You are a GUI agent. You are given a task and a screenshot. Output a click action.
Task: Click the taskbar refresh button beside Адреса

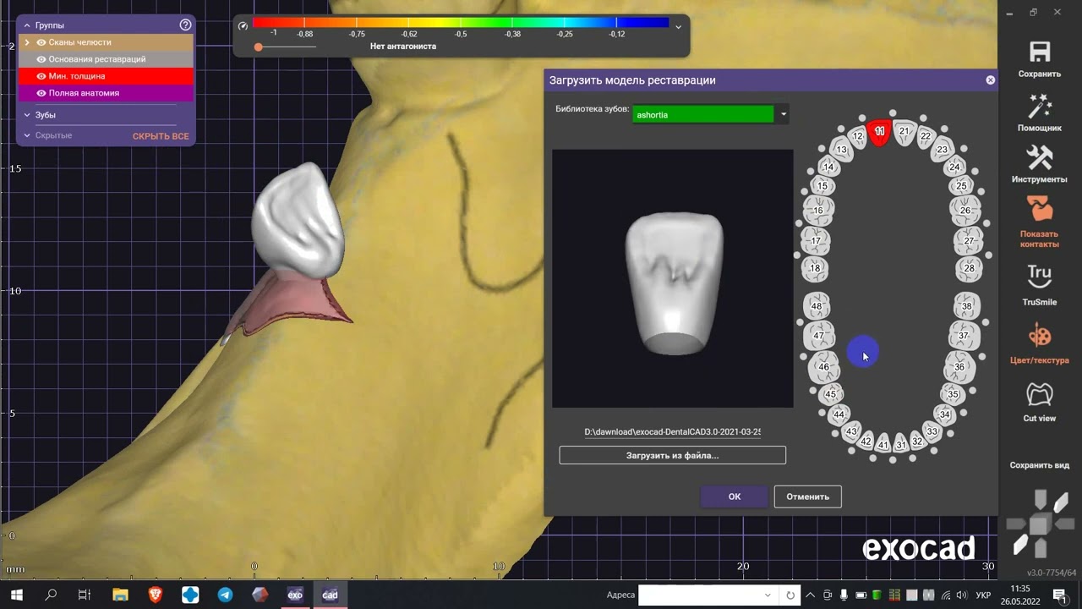click(x=790, y=595)
